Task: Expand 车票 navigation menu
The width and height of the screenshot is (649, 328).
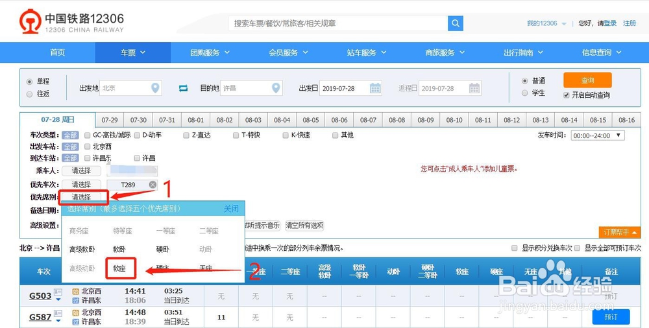Action: click(133, 53)
